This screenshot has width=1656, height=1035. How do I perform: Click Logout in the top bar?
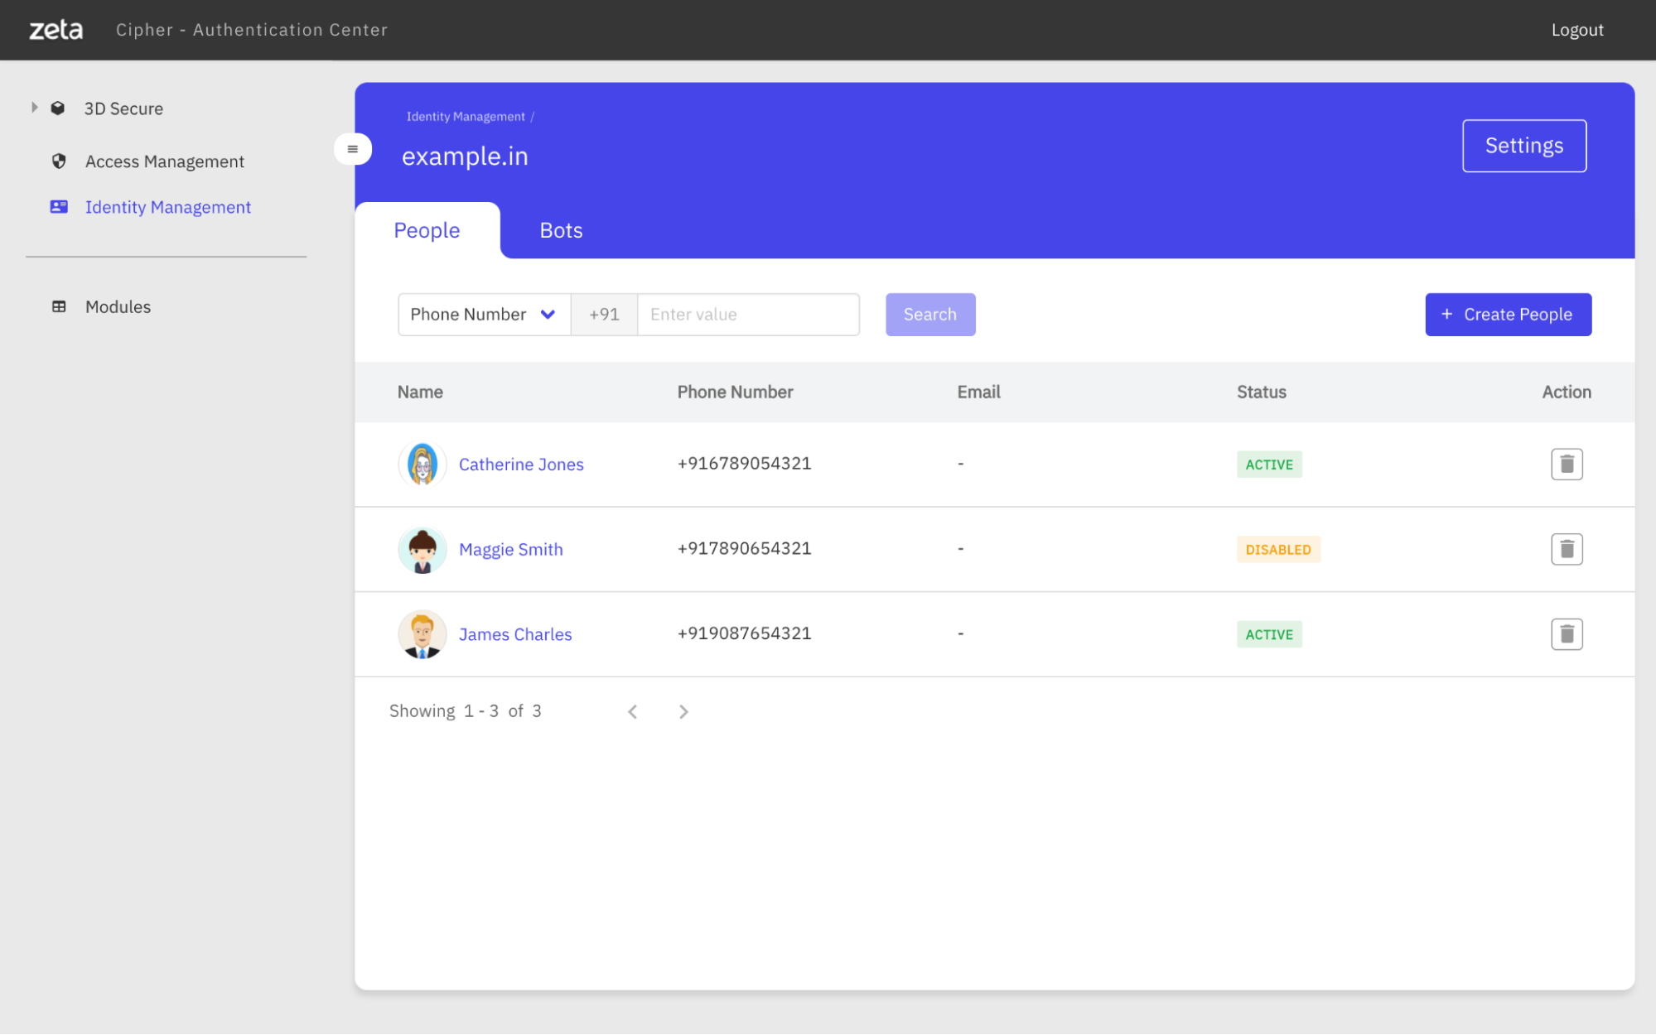[1576, 29]
